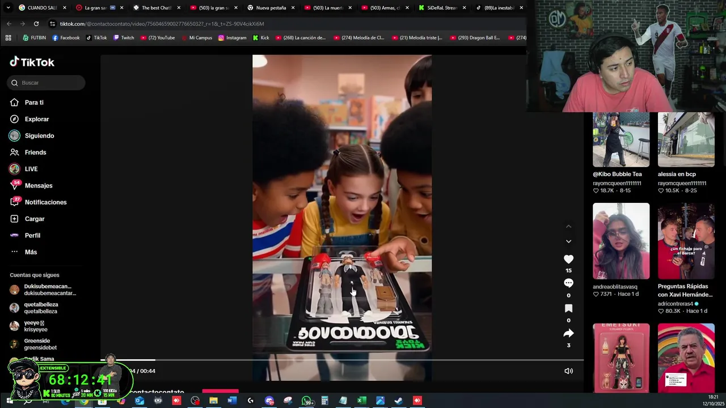The height and width of the screenshot is (408, 726).
Task: Open the Mi Campus bookmark
Action: point(196,38)
